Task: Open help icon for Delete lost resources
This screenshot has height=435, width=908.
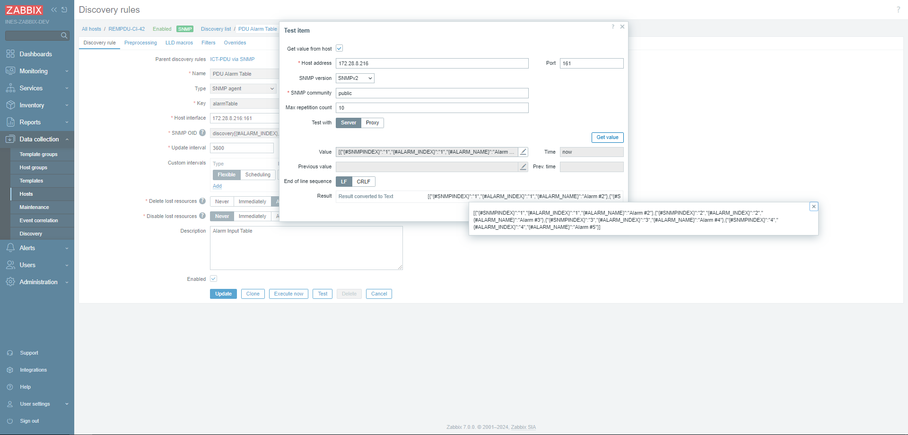Action: coord(202,201)
